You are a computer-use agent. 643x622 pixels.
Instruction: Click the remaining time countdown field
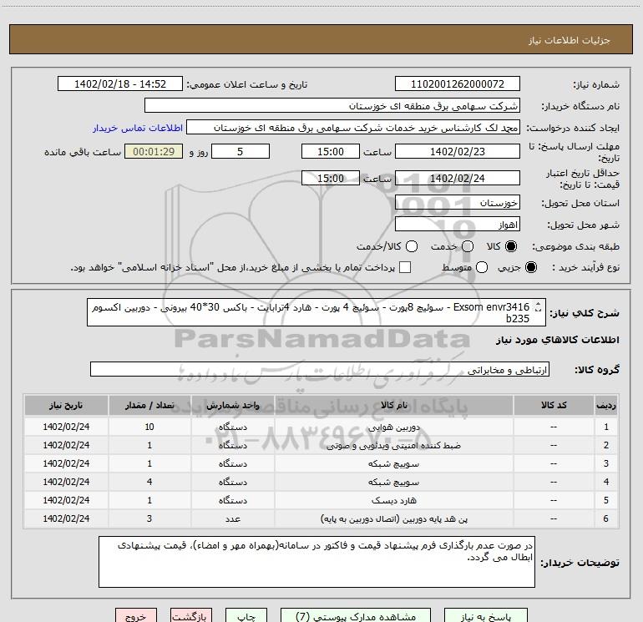[x=153, y=152]
